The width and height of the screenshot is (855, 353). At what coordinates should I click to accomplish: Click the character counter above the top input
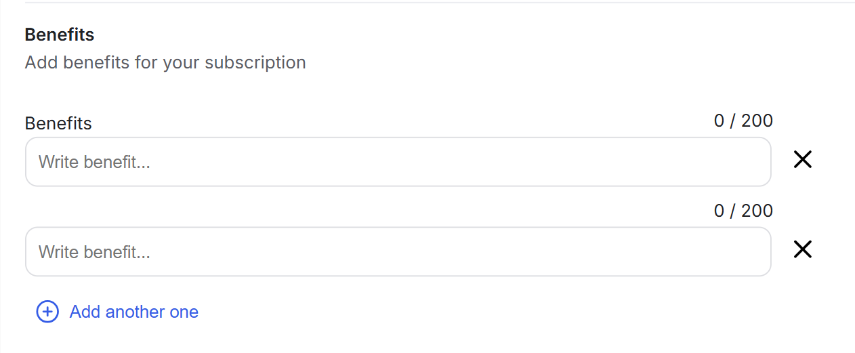(743, 121)
